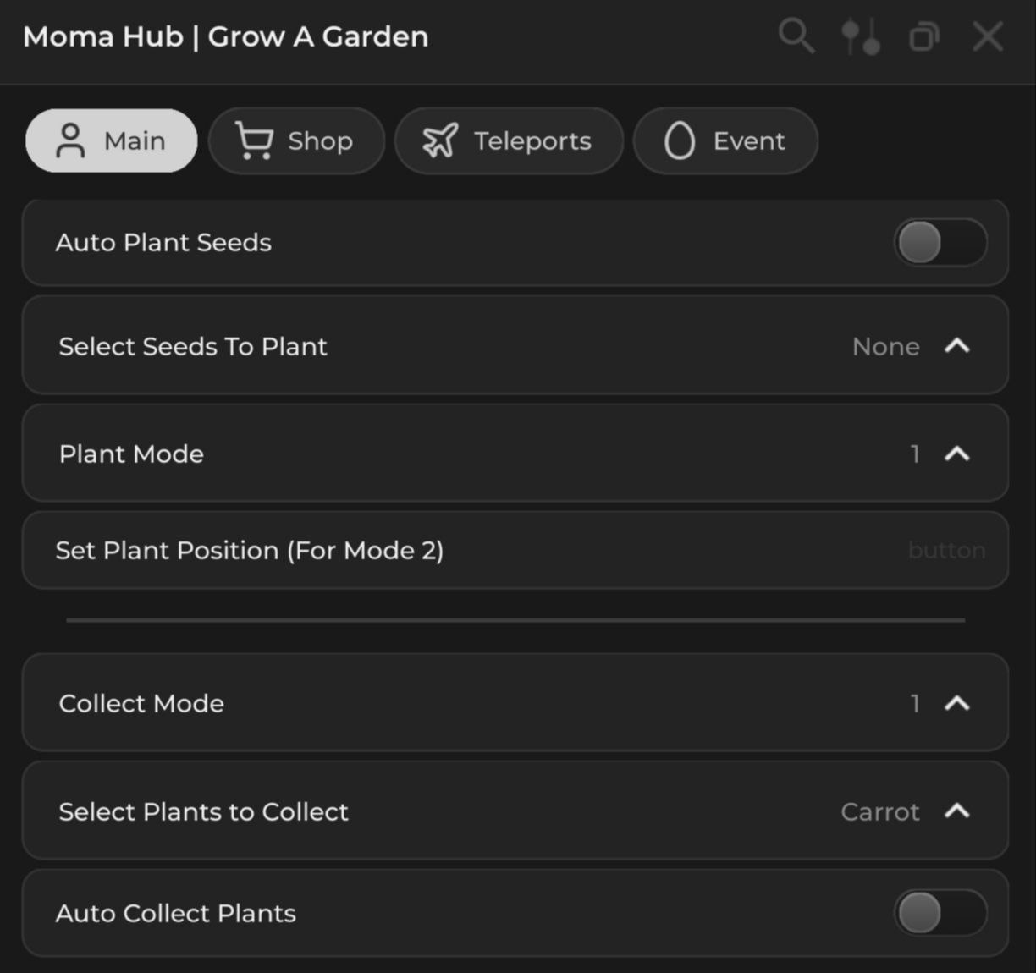Click the shopping cart icon
The image size is (1036, 973).
coord(254,140)
